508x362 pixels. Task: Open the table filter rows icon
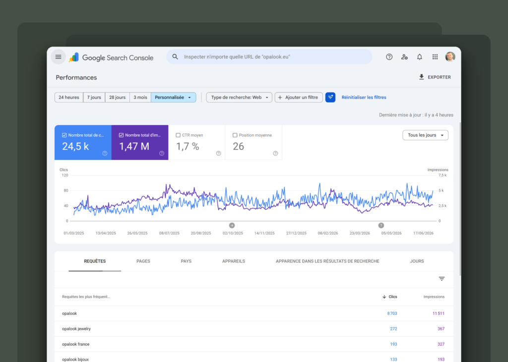pos(442,279)
